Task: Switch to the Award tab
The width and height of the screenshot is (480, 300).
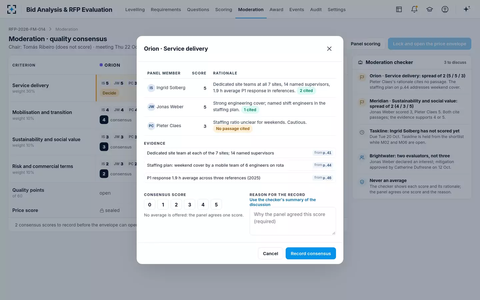Action: click(276, 10)
